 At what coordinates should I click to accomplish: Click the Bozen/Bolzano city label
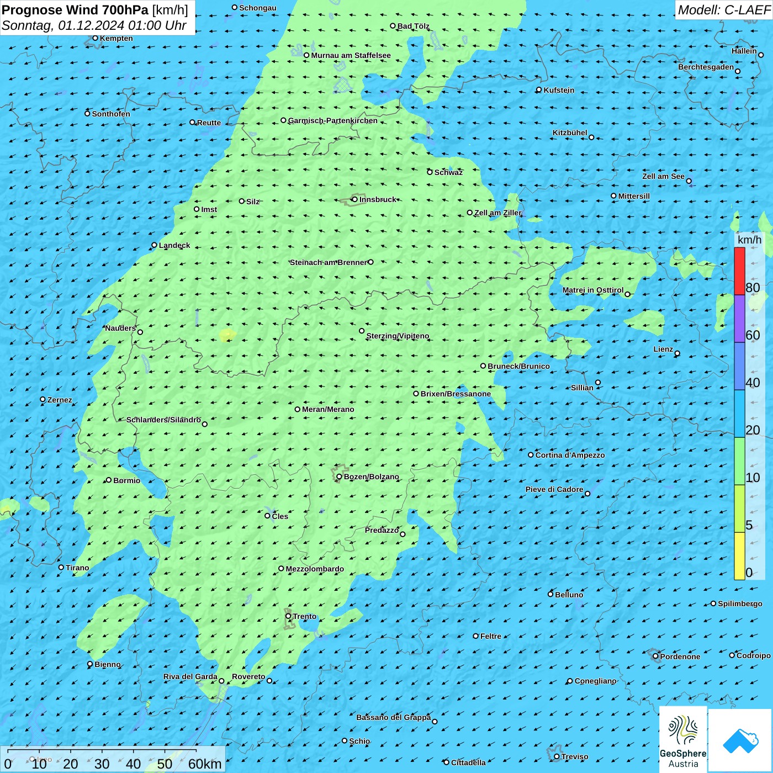click(371, 476)
